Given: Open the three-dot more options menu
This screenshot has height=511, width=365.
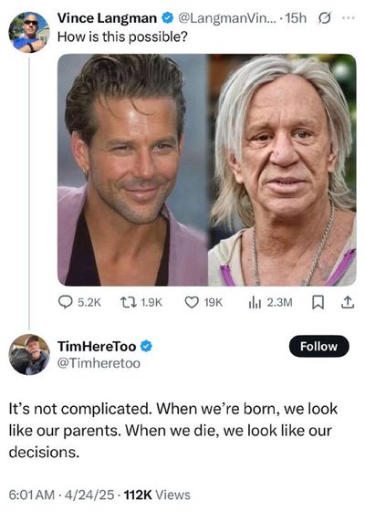Looking at the screenshot, I should [x=349, y=18].
